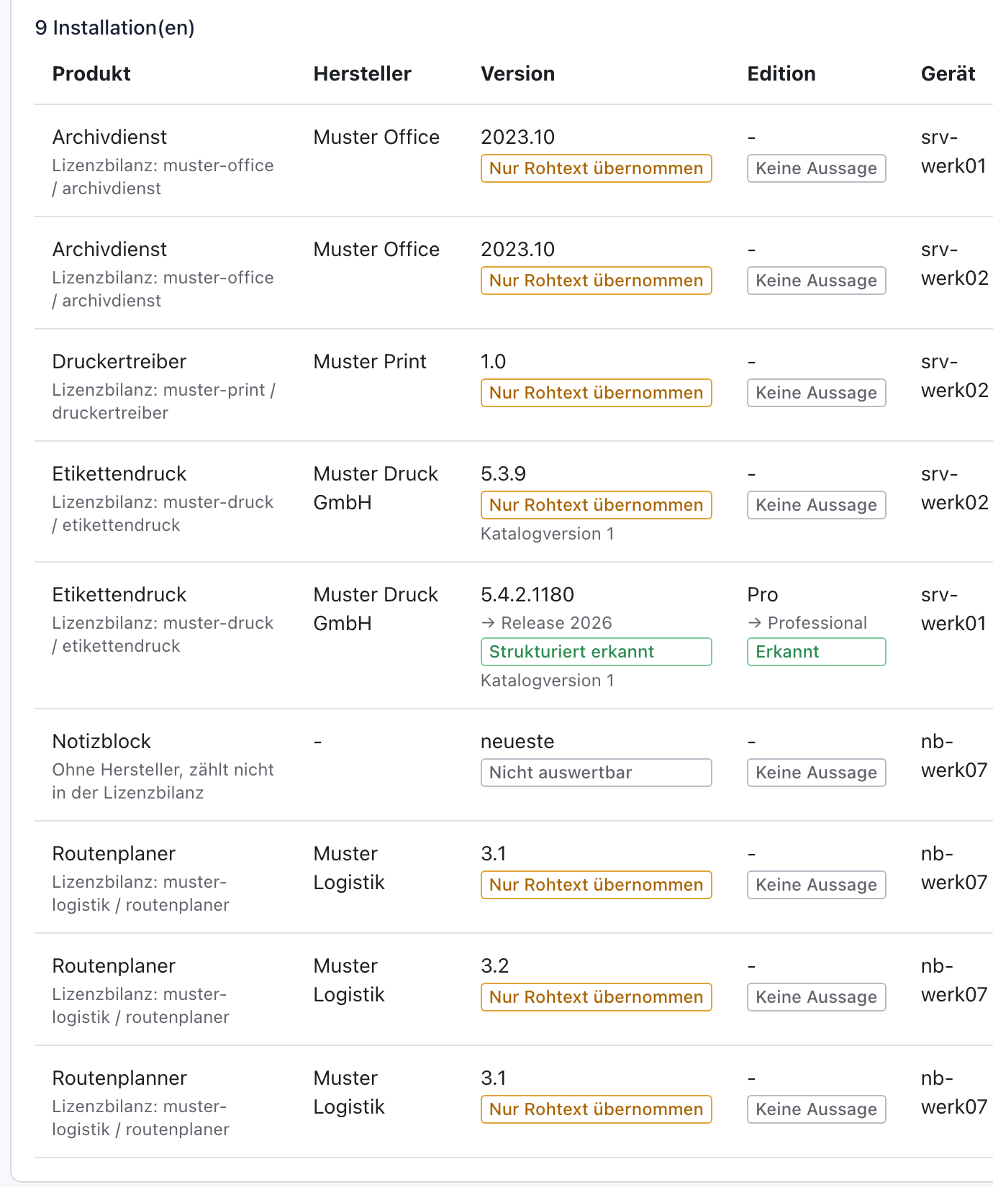Click the 'Professional' mapped edition text
Screen dimensions: 993x1187
807,623
